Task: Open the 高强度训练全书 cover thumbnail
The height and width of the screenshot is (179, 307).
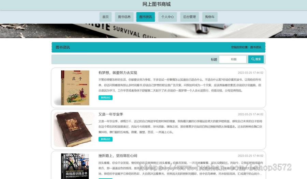Action: 75,166
